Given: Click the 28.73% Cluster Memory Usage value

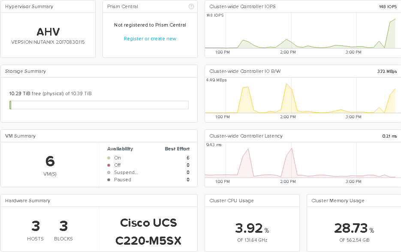Looking at the screenshot, I should click(x=351, y=228).
